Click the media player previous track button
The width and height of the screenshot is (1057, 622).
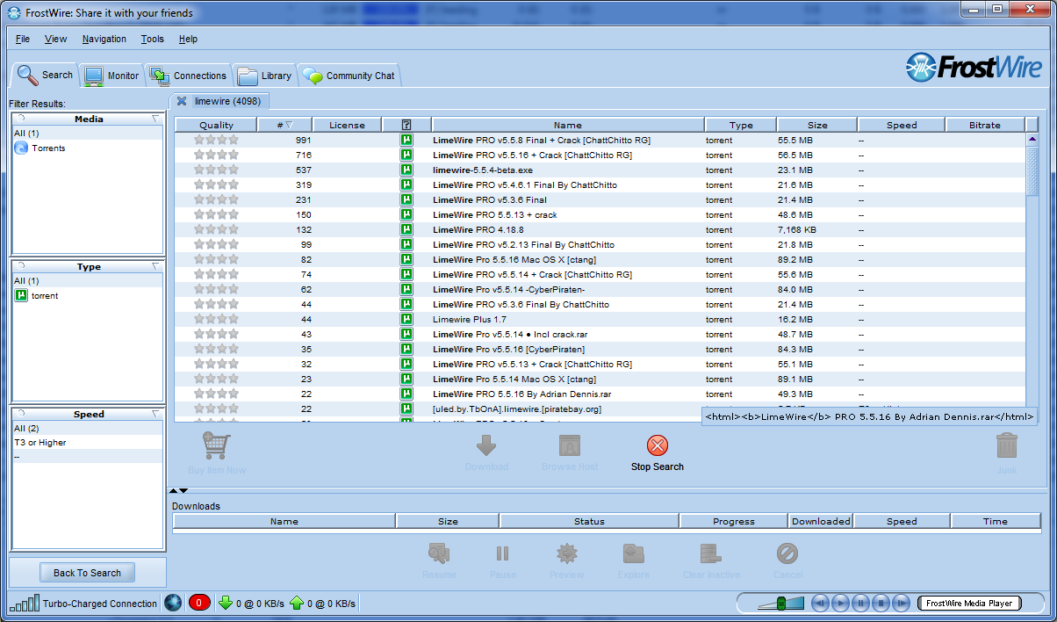[820, 603]
